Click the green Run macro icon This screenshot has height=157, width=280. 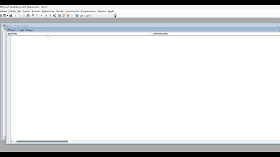[x=42, y=16]
